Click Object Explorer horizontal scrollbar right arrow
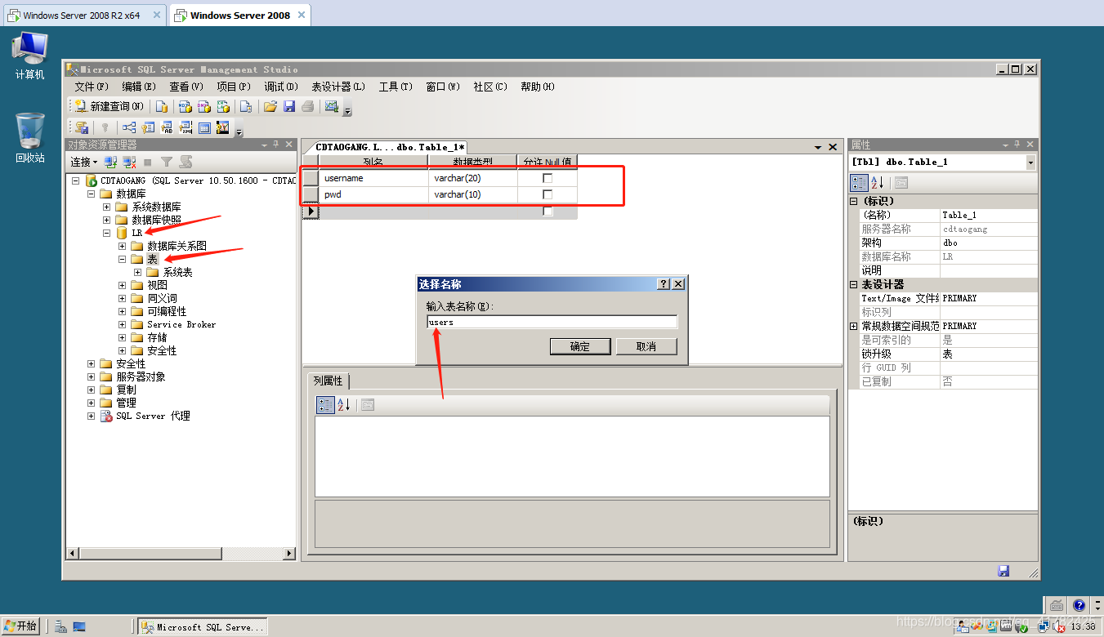The width and height of the screenshot is (1104, 637). tap(289, 554)
